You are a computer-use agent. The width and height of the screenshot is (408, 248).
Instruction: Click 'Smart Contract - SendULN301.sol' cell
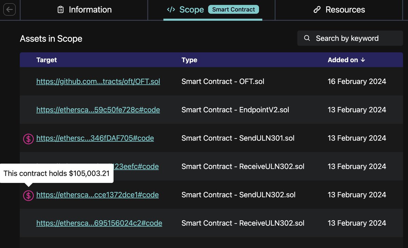pyautogui.click(x=238, y=138)
